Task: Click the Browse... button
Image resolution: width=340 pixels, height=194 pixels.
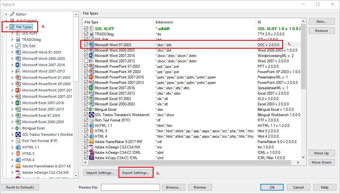Action: pyautogui.click(x=174, y=187)
